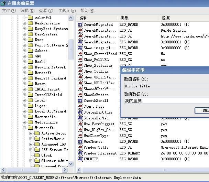The image size is (209, 182).
Task: Expand the Macromedia tree node
Action: (x=24, y=117)
